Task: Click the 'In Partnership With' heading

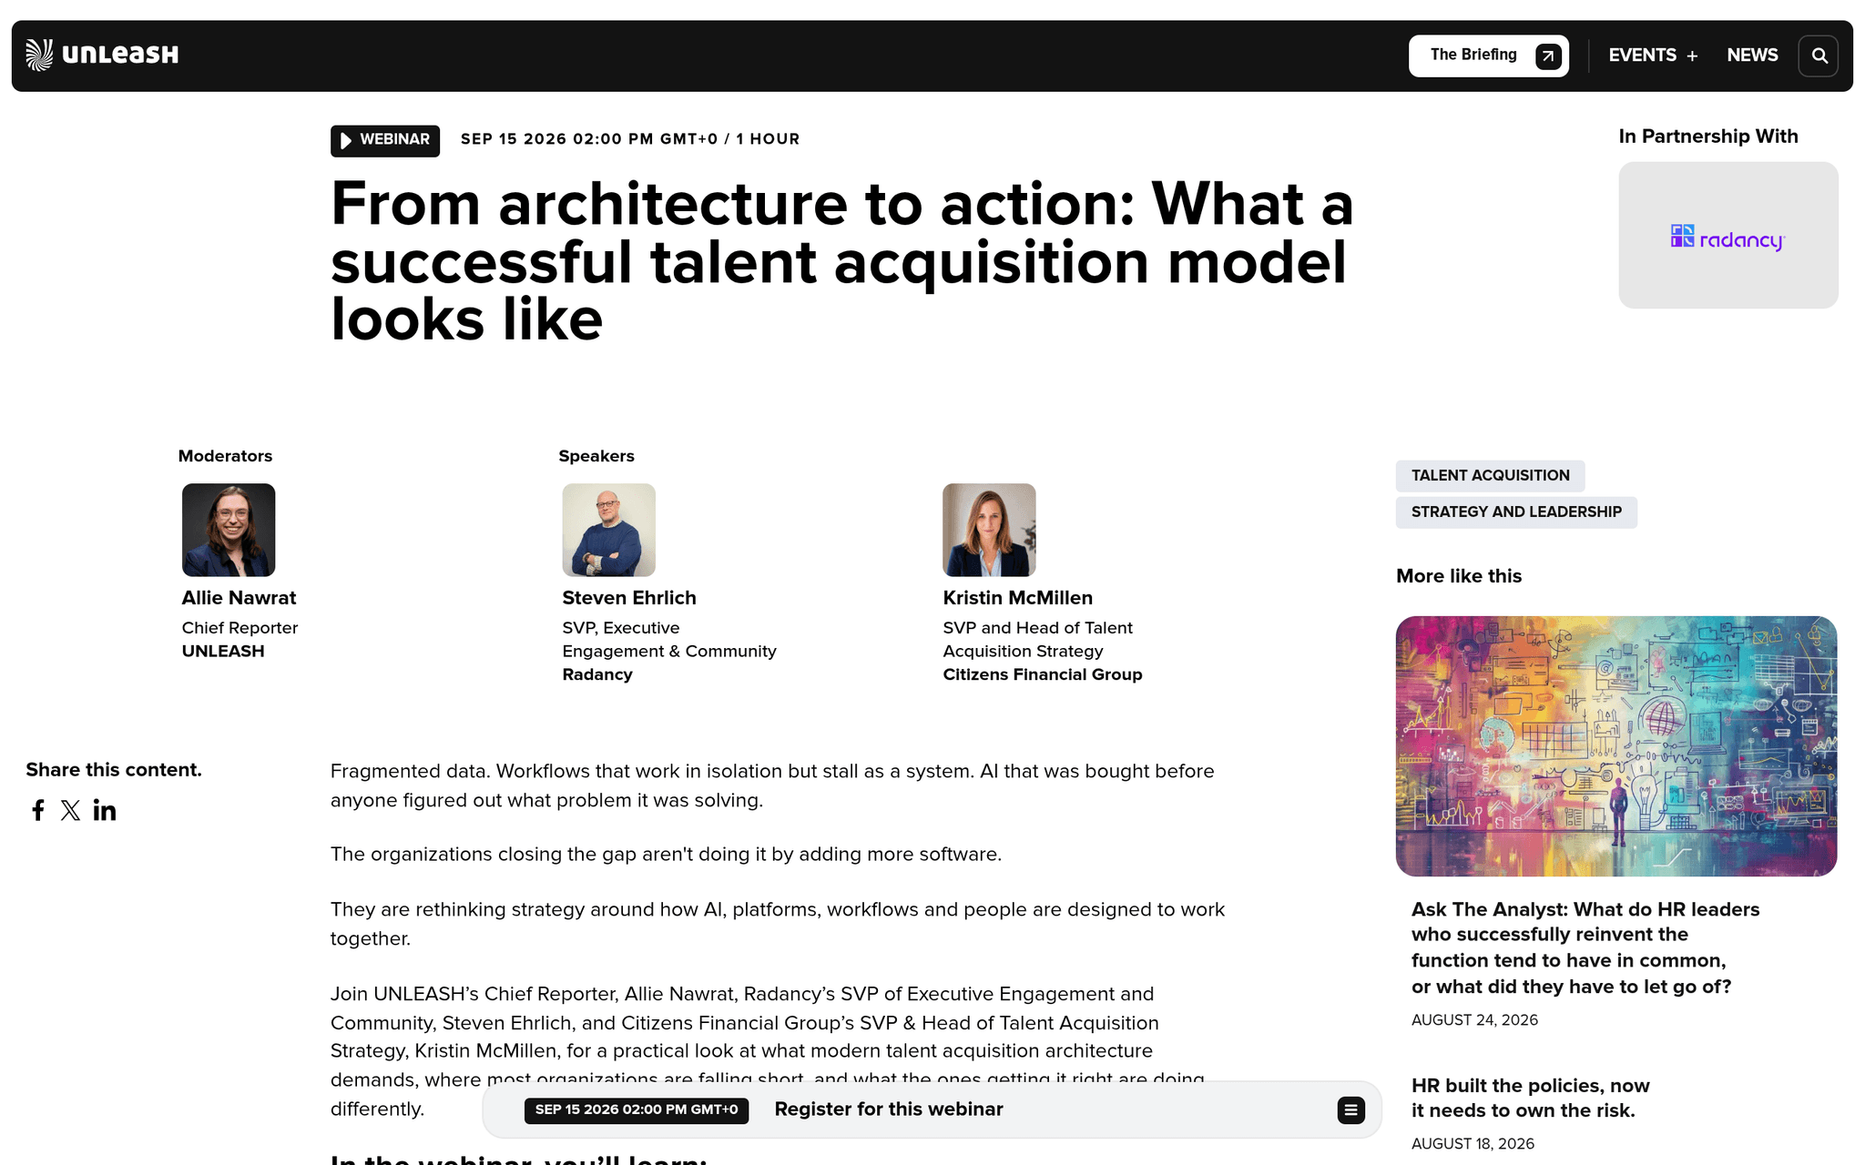Action: (x=1708, y=137)
